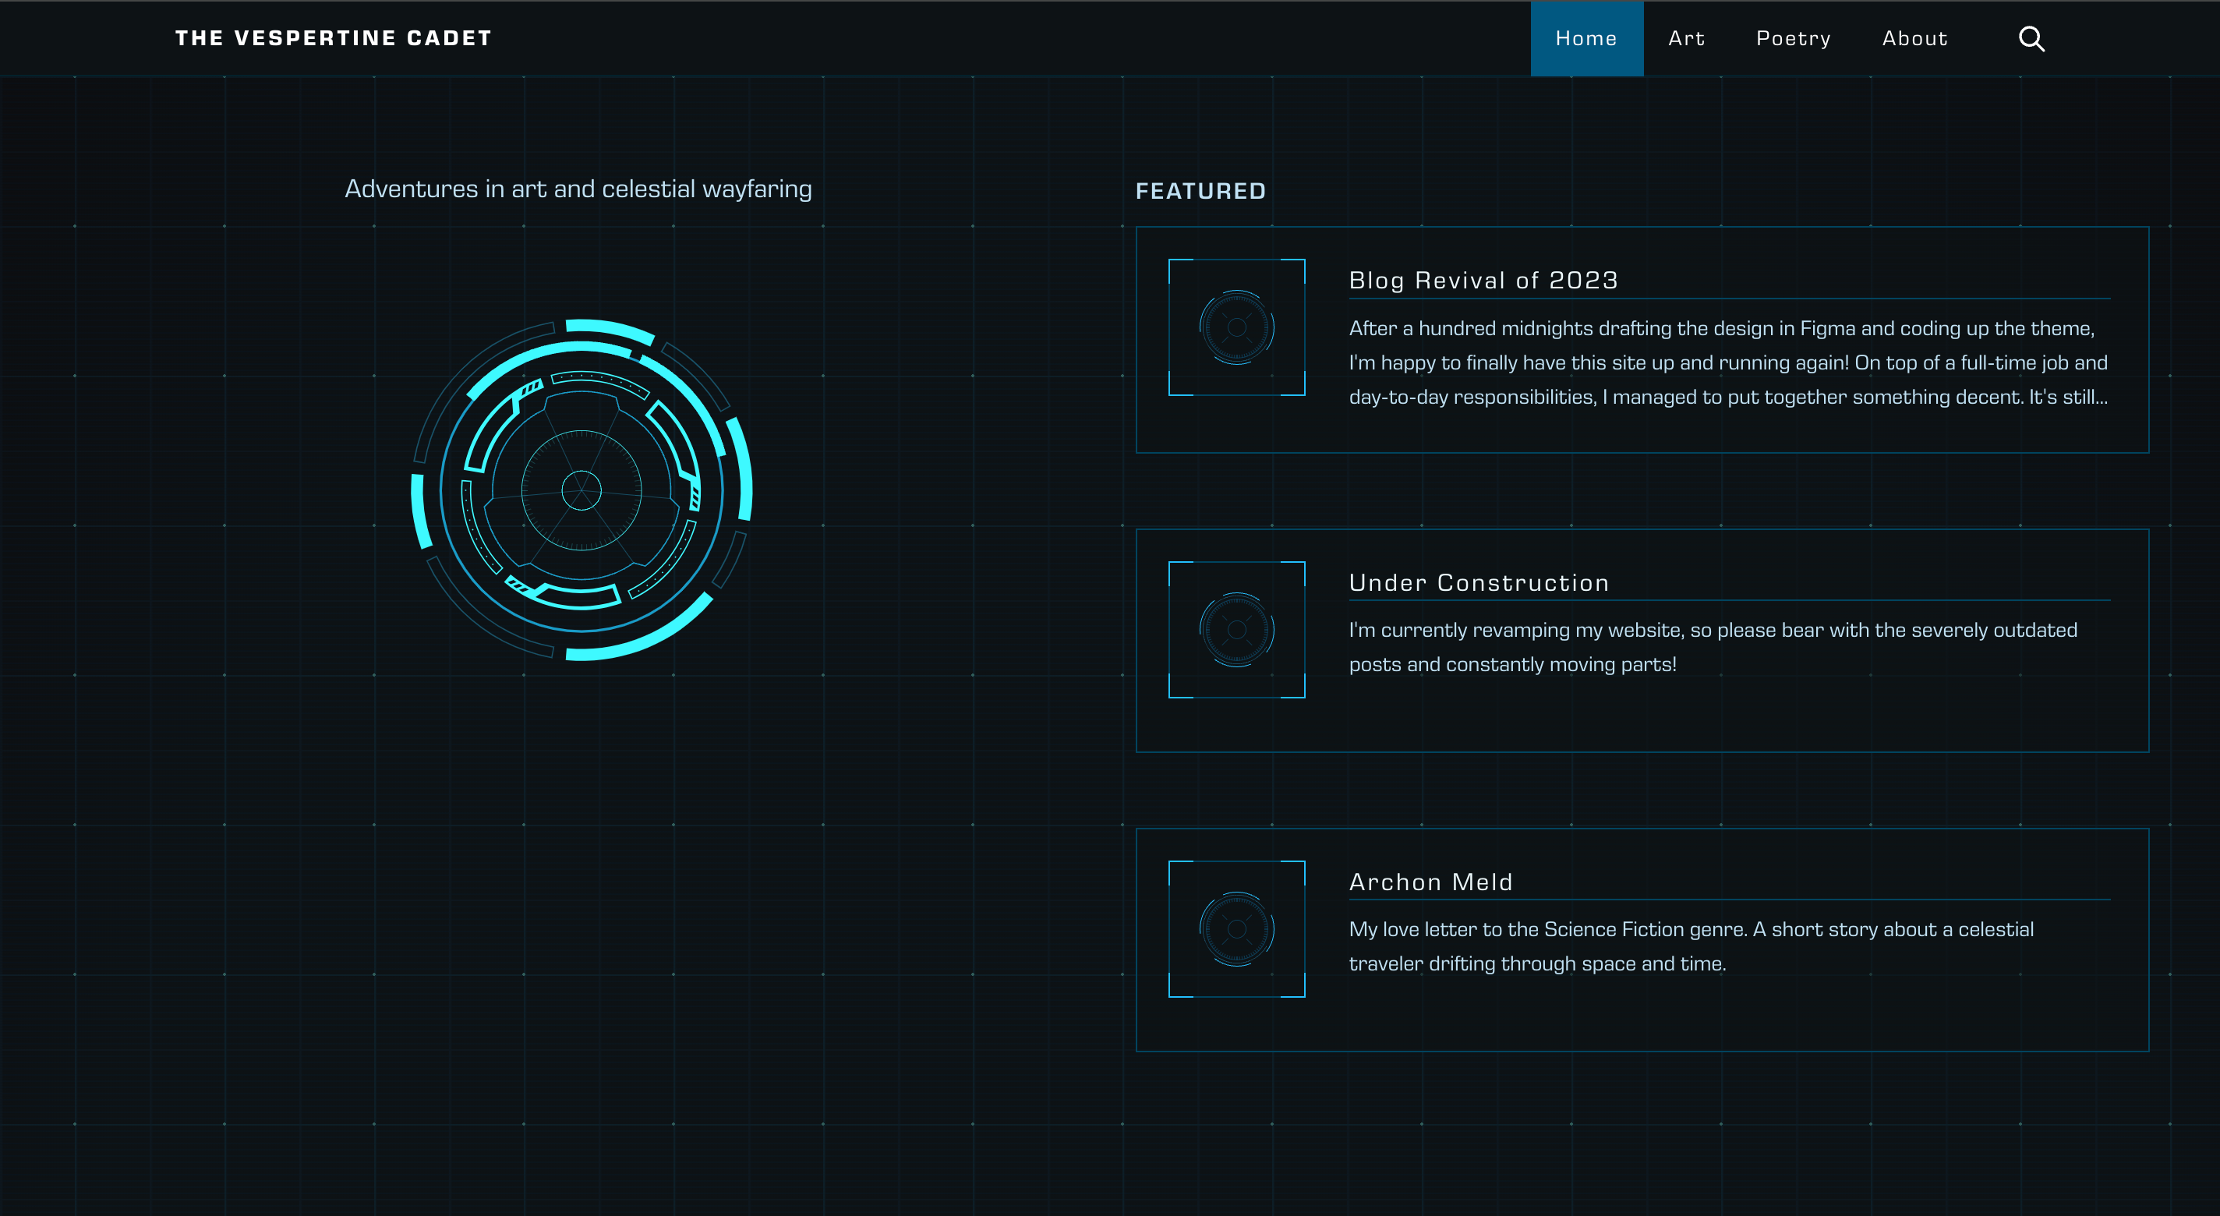The width and height of the screenshot is (2220, 1216).
Task: Click the Archon Meld excerpt paragraph
Action: [x=1689, y=946]
